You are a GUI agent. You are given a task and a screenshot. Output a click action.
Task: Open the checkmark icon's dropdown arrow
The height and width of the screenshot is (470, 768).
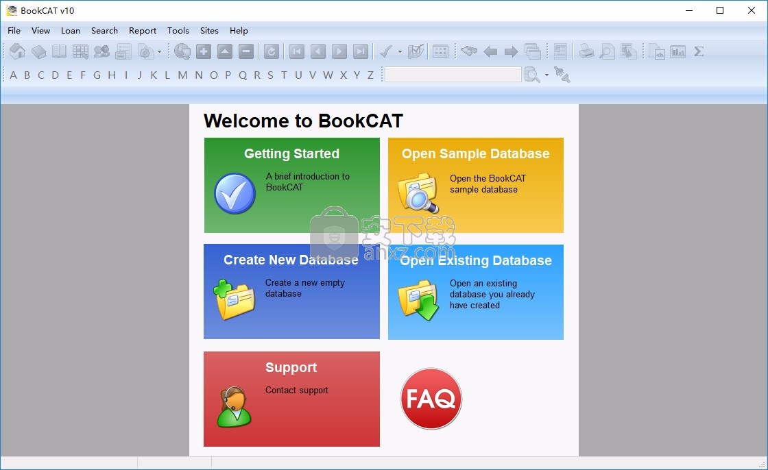click(400, 51)
